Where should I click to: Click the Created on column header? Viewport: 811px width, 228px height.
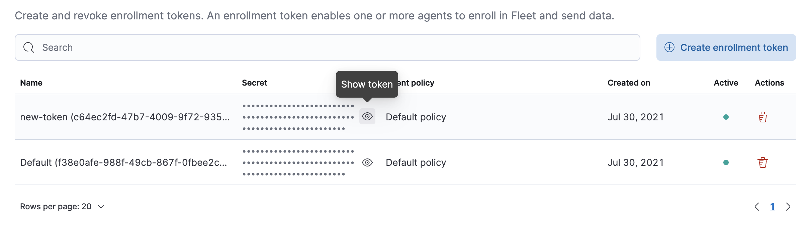click(x=628, y=83)
